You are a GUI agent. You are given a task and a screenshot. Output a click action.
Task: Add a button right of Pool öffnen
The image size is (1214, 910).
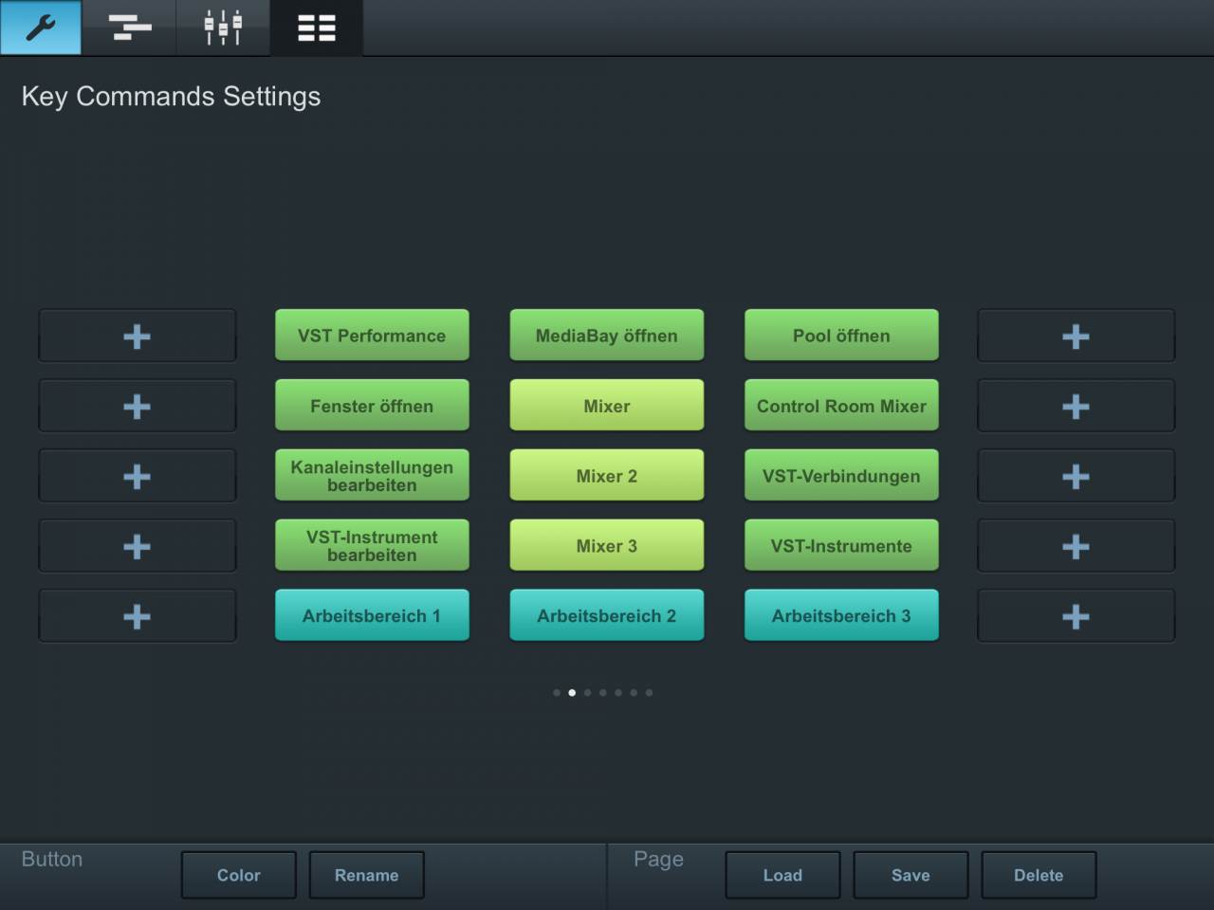pos(1076,336)
